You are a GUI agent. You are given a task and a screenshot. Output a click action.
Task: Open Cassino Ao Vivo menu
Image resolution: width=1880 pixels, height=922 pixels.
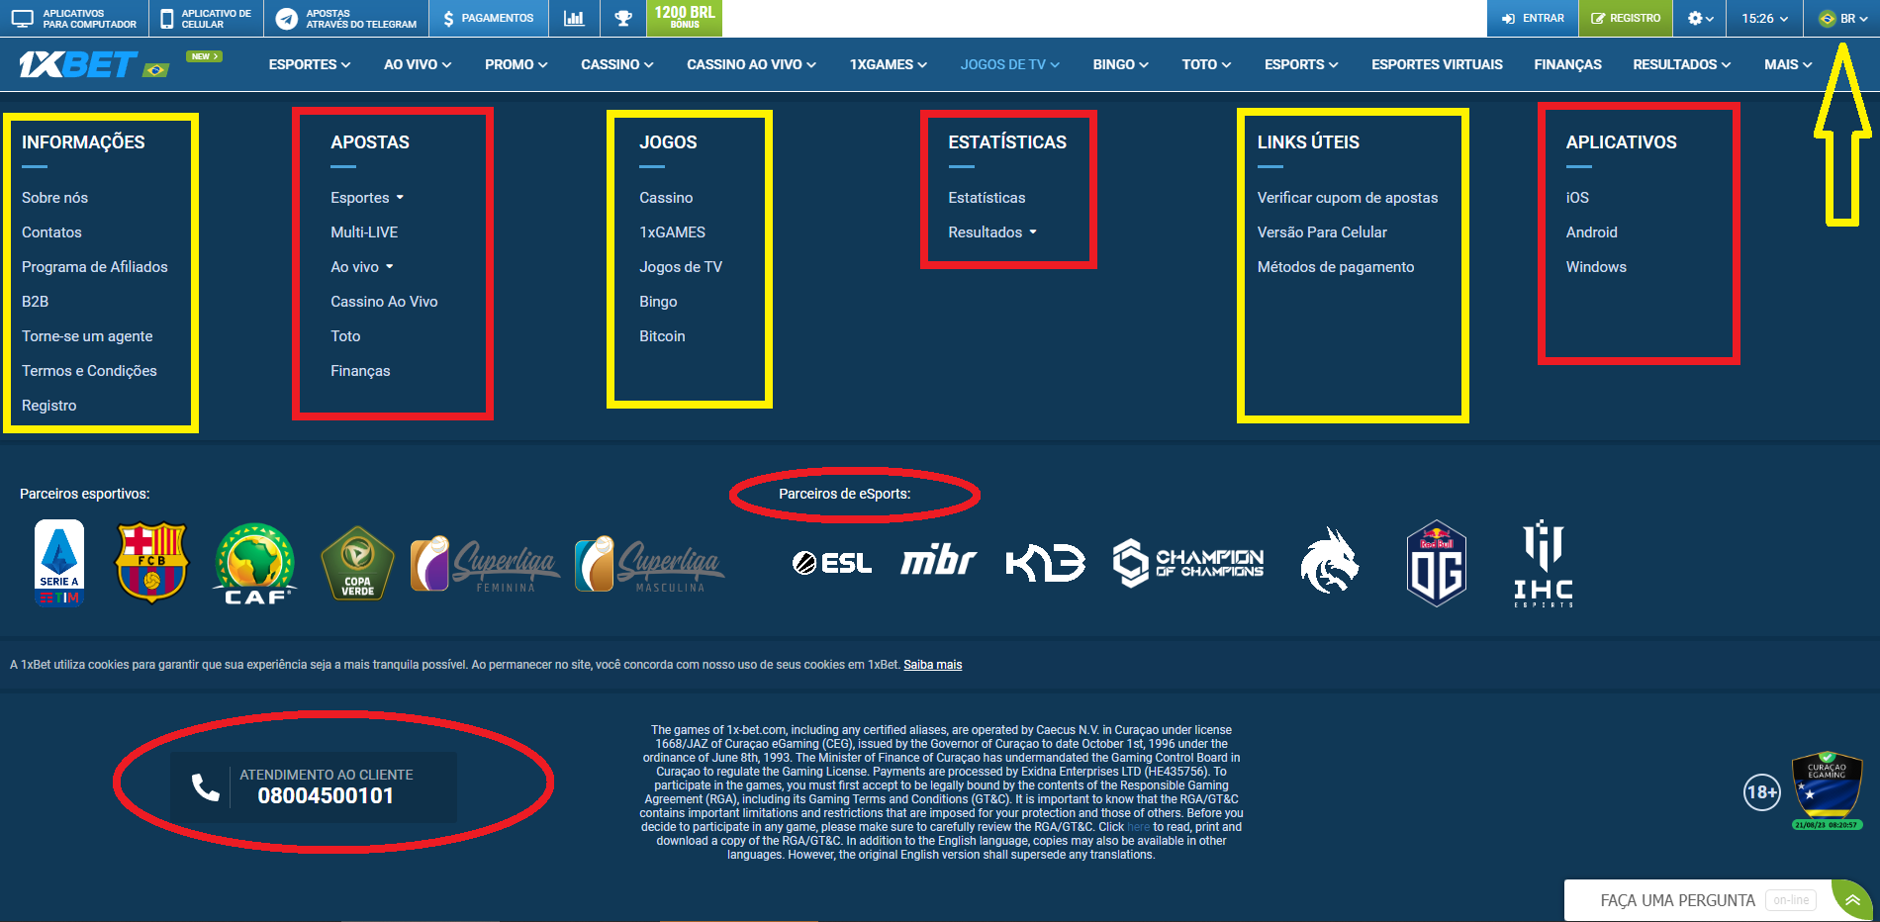(x=752, y=64)
